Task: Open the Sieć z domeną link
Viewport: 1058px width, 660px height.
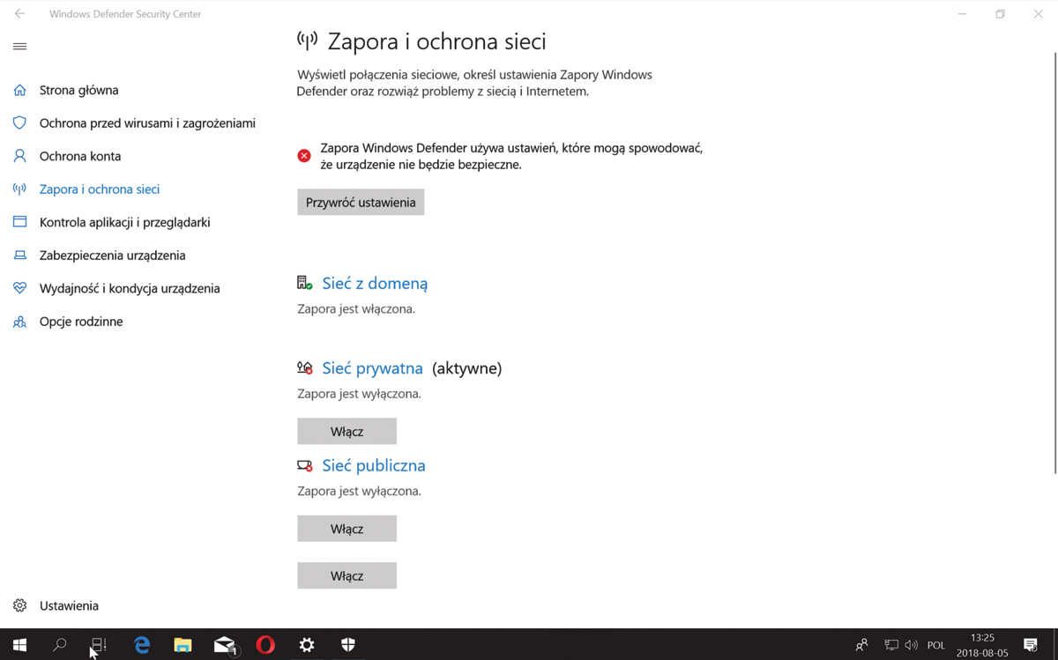Action: tap(375, 284)
